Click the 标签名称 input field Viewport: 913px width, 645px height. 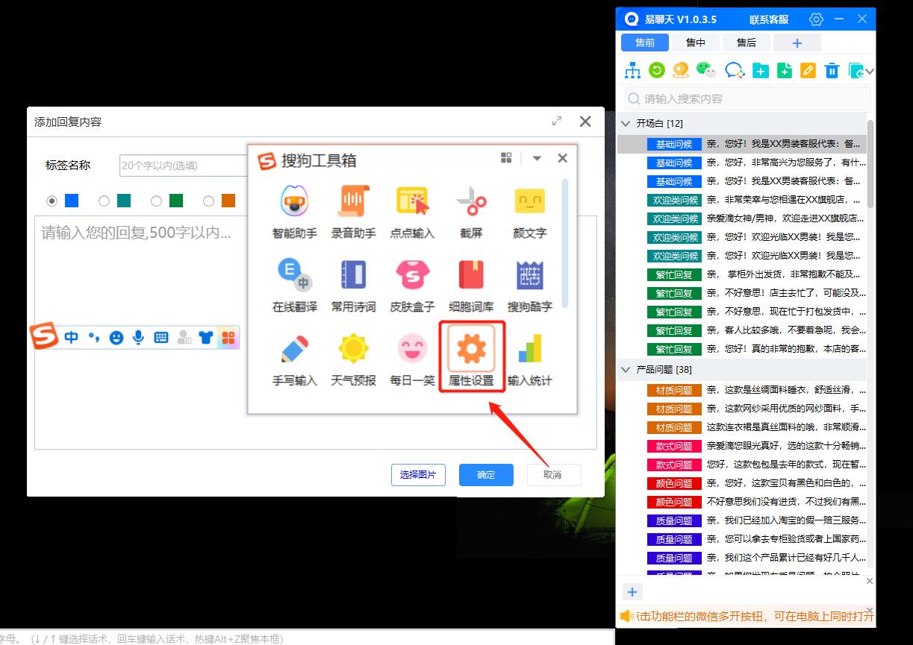click(x=184, y=166)
